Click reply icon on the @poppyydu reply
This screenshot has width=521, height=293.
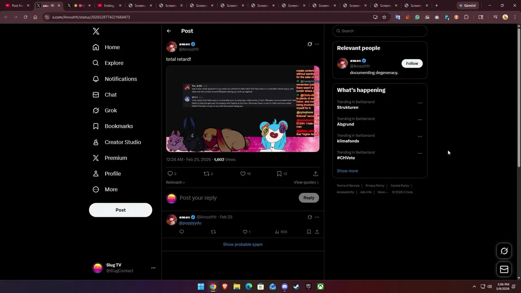182,232
